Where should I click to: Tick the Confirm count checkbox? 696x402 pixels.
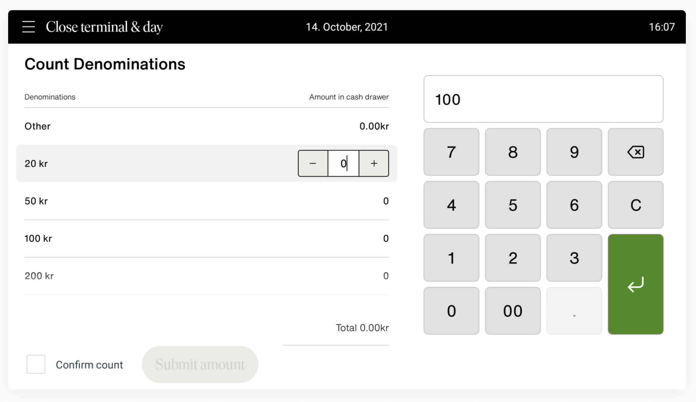point(36,364)
